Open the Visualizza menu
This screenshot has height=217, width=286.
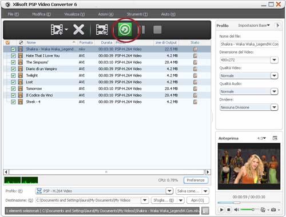(74, 14)
